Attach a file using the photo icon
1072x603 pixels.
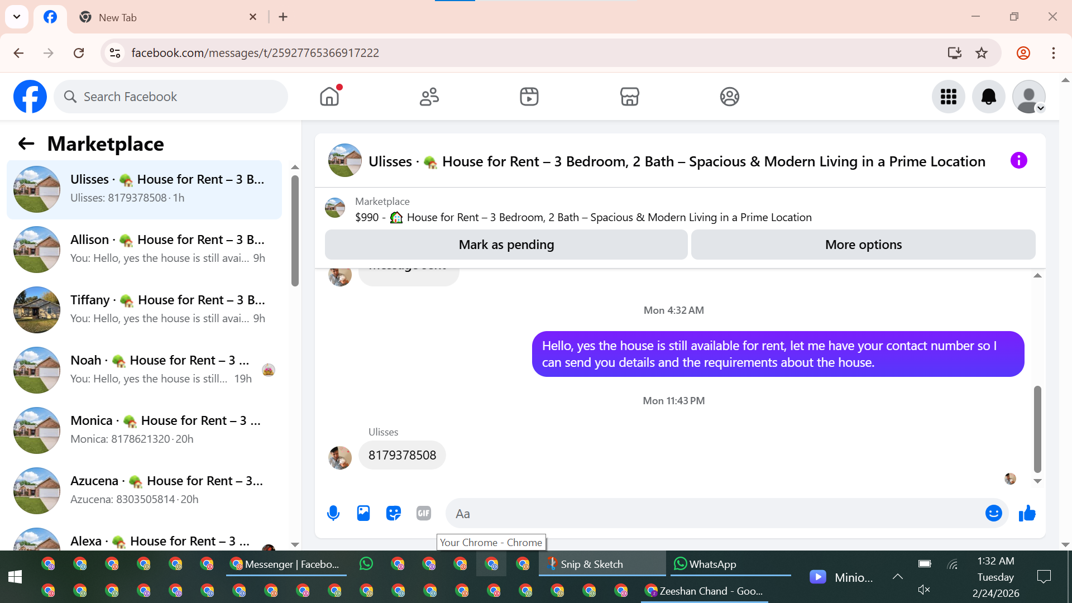pyautogui.click(x=363, y=513)
